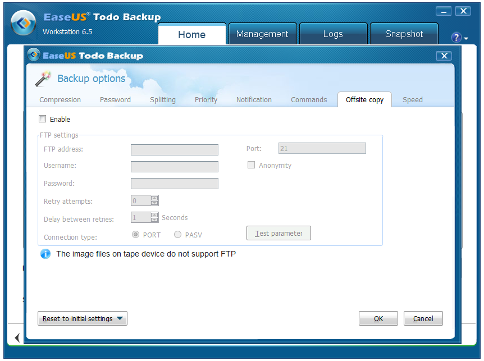Select the PASV connection type
484x361 pixels.
tap(177, 235)
